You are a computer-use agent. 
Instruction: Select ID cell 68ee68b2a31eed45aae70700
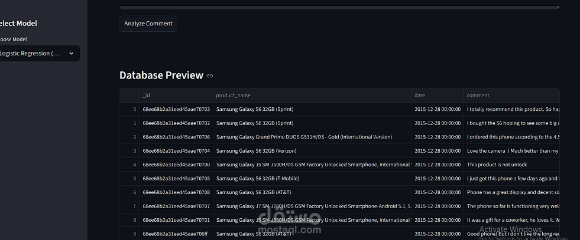tap(176, 165)
